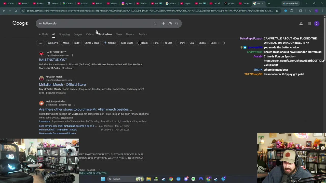Click the magnifying glass search button
This screenshot has height=183, width=326.
coord(177,23)
